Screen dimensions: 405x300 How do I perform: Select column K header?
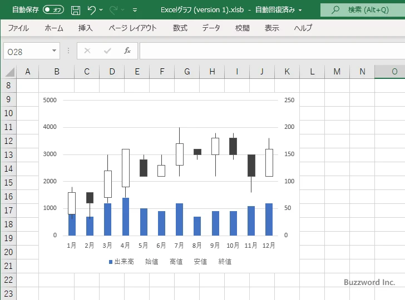tap(287, 72)
